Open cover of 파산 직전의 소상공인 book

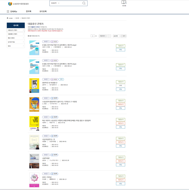point(34,123)
